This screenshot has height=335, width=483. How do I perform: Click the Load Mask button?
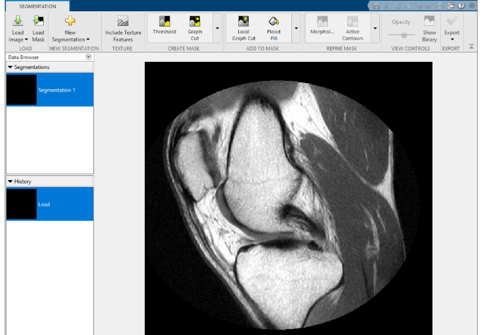(x=38, y=29)
